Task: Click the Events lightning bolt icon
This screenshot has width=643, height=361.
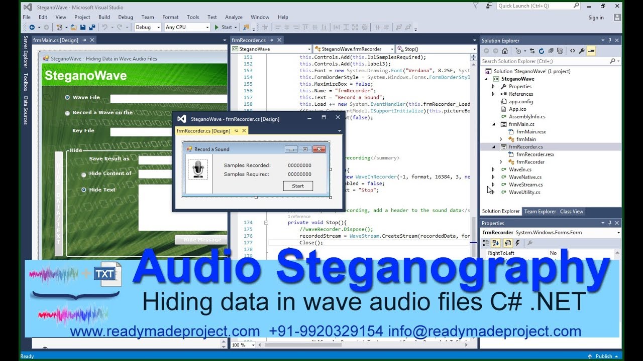Action: click(517, 243)
